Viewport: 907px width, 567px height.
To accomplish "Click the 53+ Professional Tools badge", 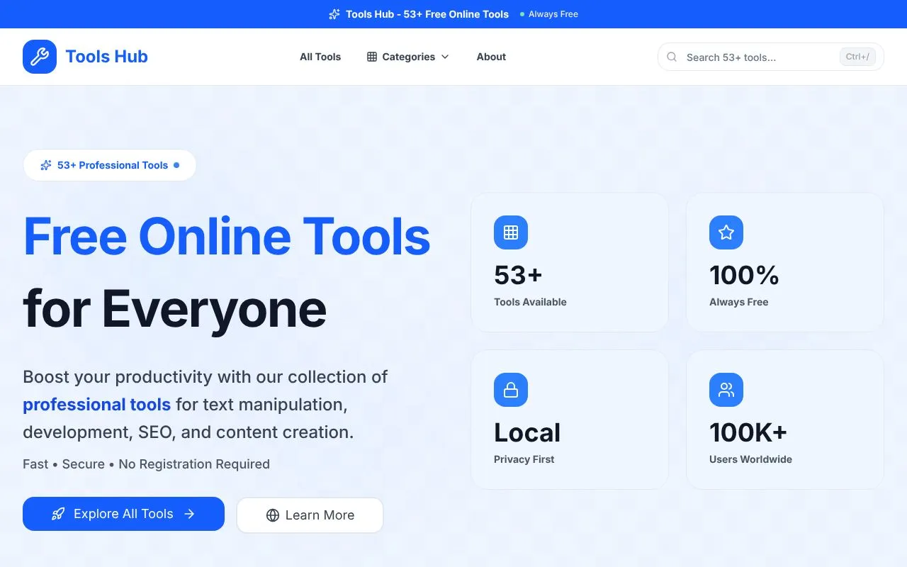I will click(110, 165).
